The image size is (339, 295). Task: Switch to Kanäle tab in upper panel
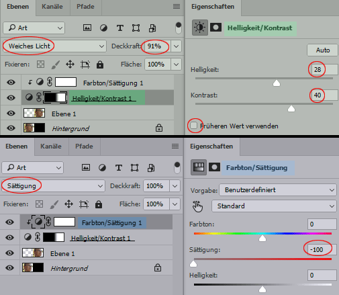coord(52,7)
